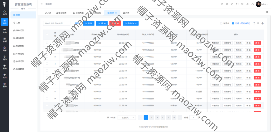Open the 关卡(8) button in row 4
Viewport: 271px width, 132px height.
(x=239, y=64)
